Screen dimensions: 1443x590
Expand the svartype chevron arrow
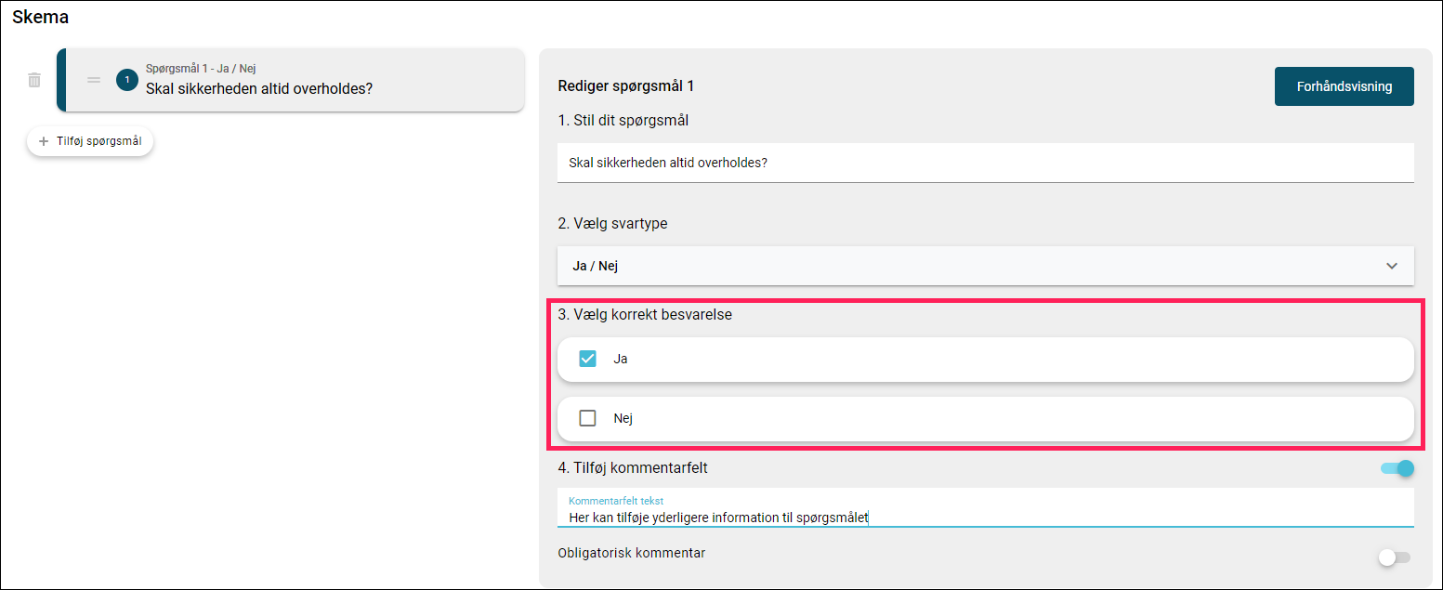pos(1392,266)
